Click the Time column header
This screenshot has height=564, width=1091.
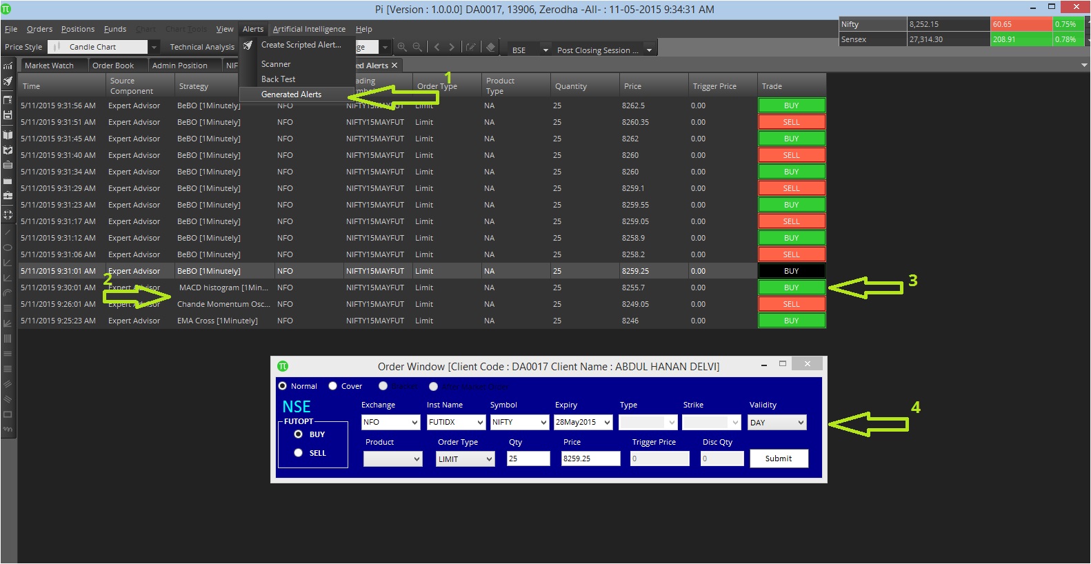point(61,86)
